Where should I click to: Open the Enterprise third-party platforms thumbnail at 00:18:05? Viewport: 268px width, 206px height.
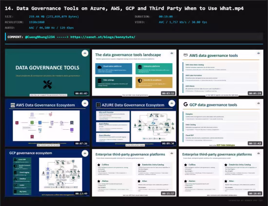tap(221, 173)
